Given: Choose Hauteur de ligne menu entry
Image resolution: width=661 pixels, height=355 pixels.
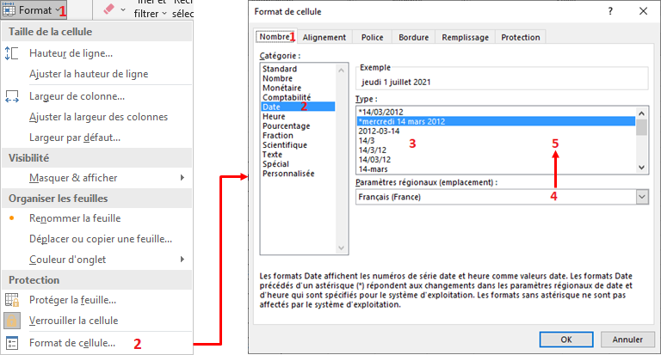Looking at the screenshot, I should click(x=97, y=53).
